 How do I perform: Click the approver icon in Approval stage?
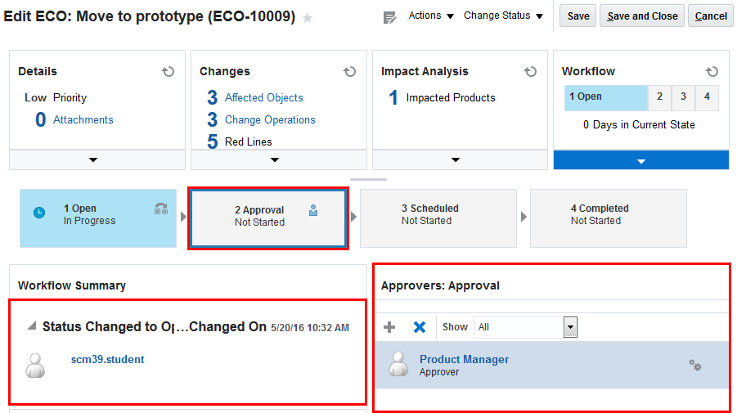point(313,211)
